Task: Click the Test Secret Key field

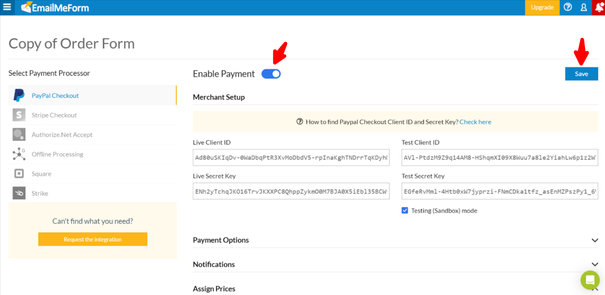Action: (500, 191)
